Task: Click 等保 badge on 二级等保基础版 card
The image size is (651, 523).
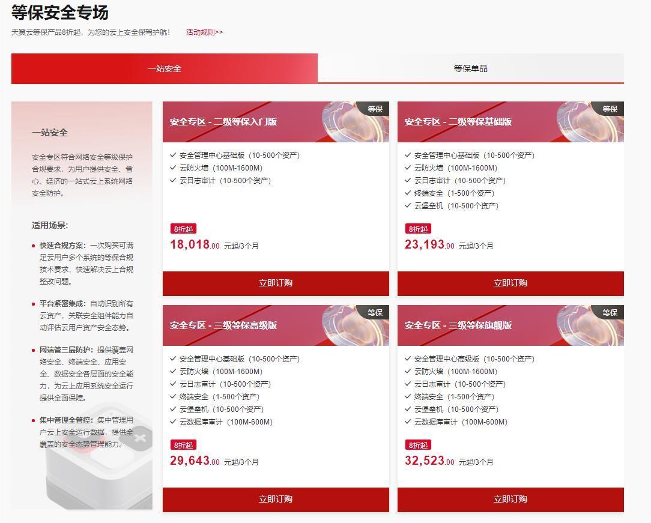Action: point(610,109)
